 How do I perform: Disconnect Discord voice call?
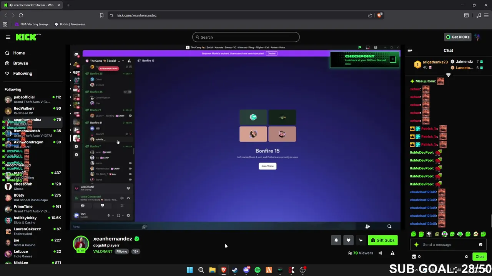click(128, 198)
